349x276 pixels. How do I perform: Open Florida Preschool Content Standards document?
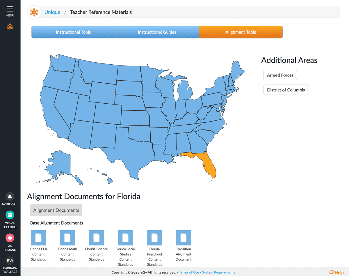tap(154, 238)
